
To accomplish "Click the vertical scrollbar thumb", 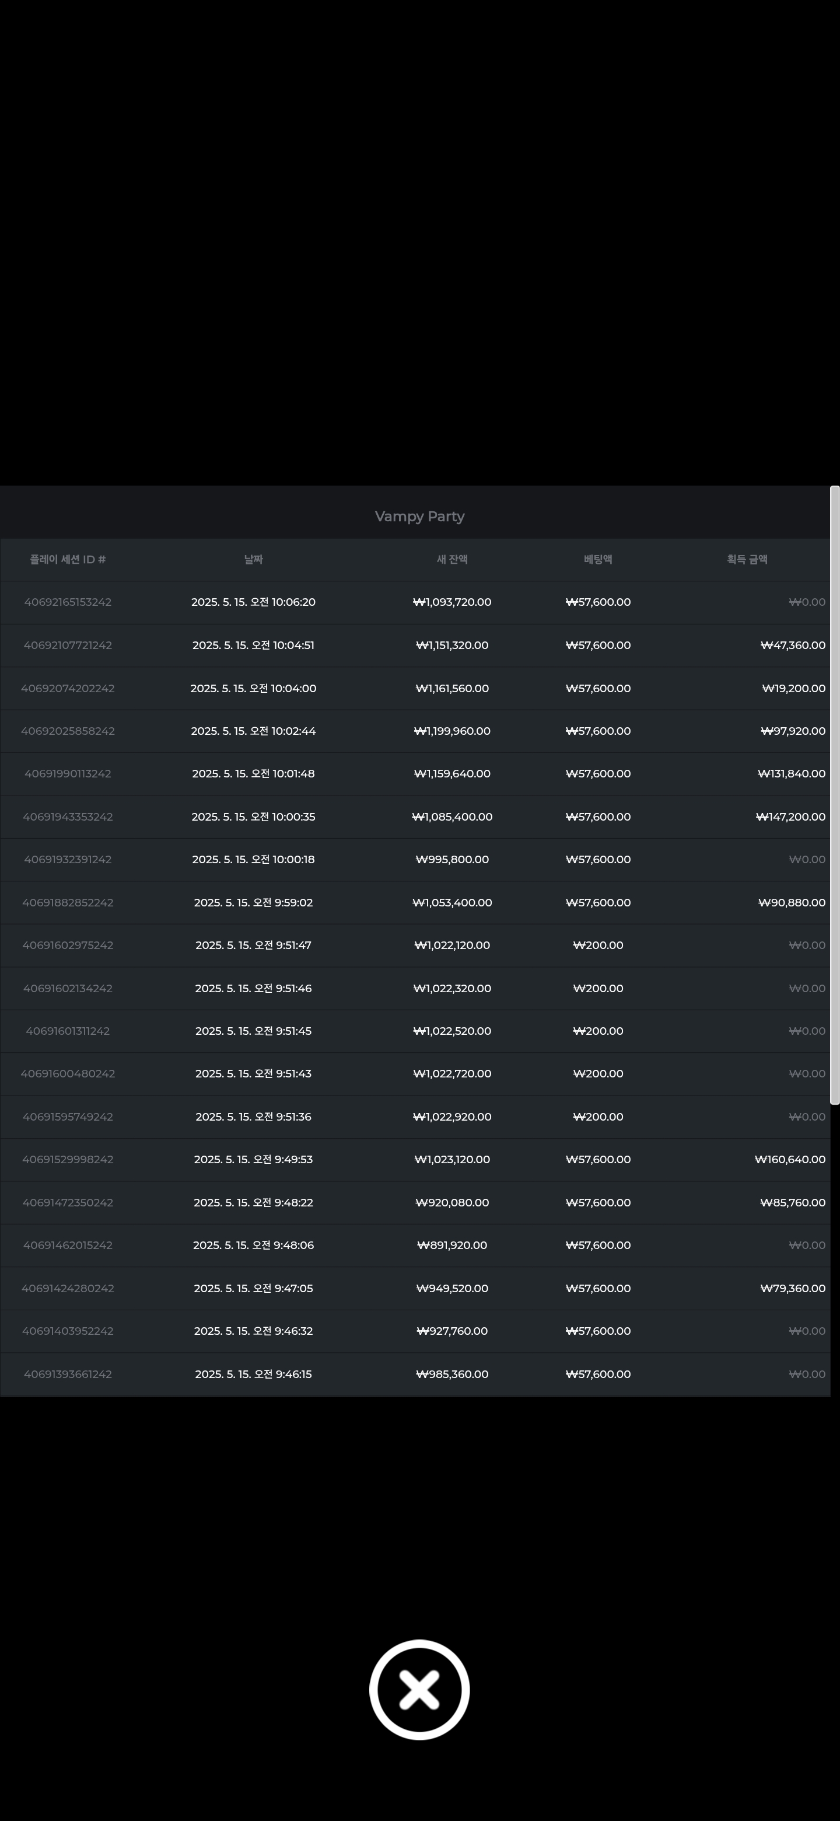I will tap(834, 794).
